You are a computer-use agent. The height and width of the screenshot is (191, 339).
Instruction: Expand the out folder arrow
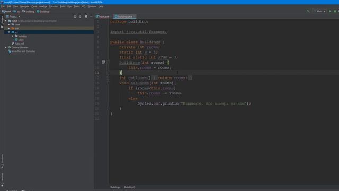(x=9, y=28)
